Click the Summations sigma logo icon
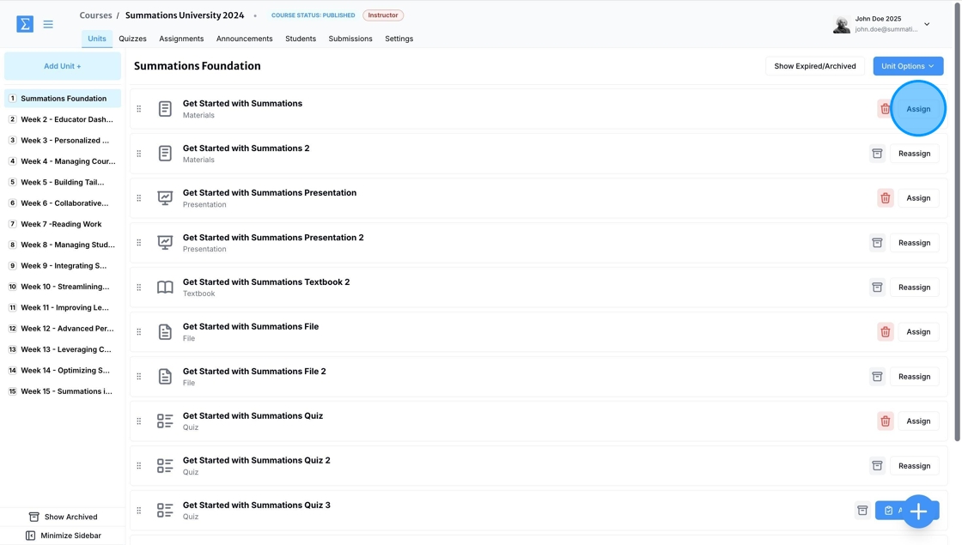This screenshot has height=545, width=962. [x=25, y=24]
